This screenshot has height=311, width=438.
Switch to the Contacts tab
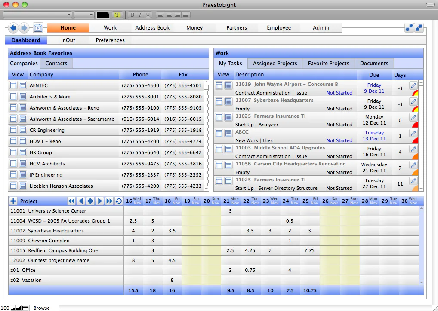56,63
